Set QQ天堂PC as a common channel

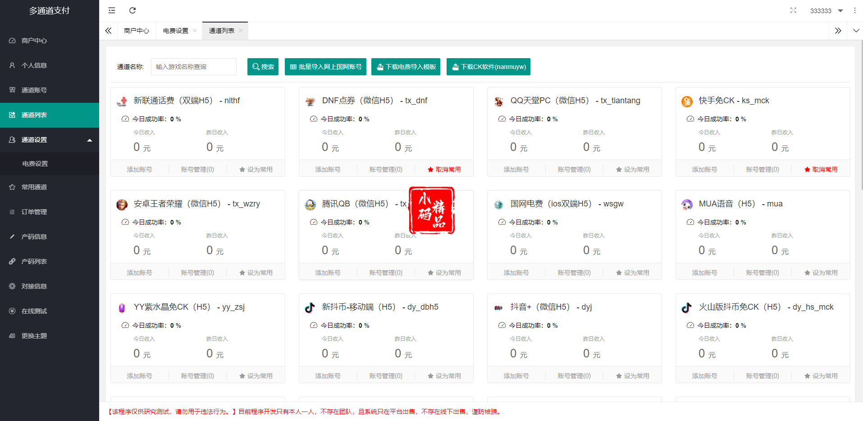pos(632,169)
